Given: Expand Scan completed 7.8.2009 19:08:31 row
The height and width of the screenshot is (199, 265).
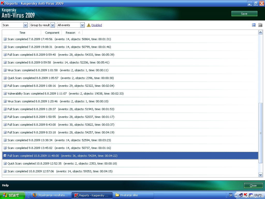Looking at the screenshot, I should 5,47.
